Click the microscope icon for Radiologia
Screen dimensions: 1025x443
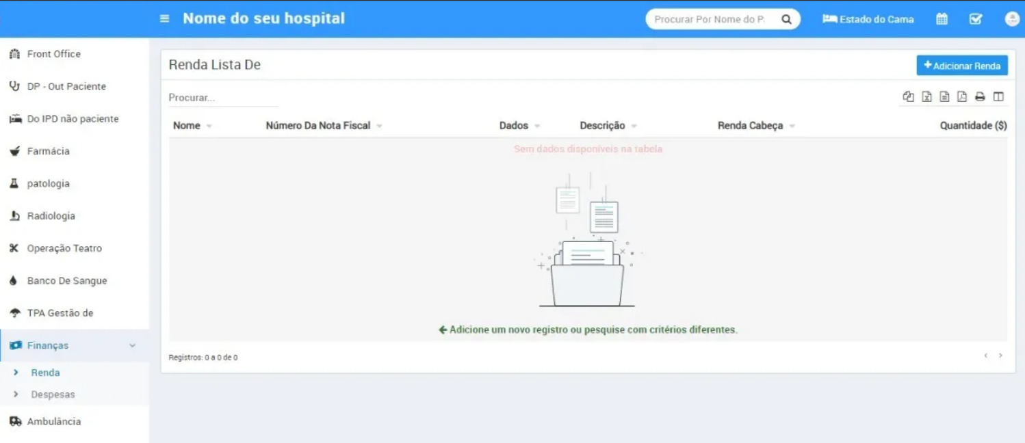click(14, 216)
